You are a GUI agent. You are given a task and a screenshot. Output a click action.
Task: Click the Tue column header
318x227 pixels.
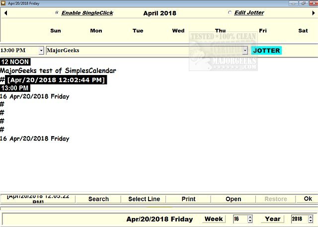click(138, 31)
